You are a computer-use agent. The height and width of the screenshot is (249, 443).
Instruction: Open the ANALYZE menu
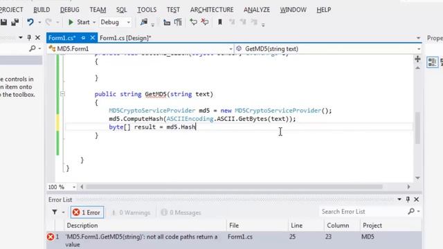click(257, 10)
